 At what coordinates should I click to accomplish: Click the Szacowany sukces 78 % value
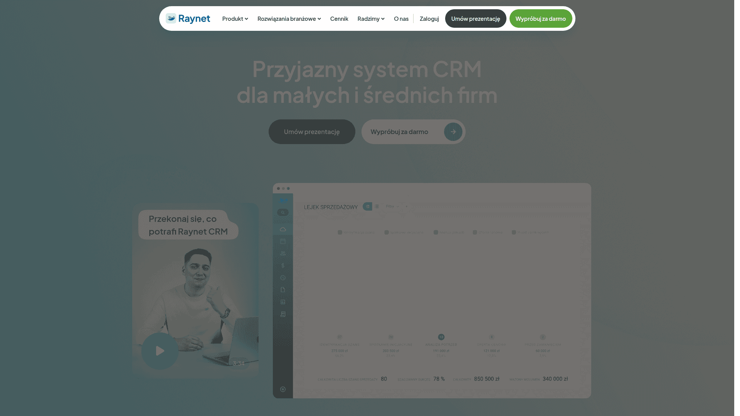(x=439, y=379)
